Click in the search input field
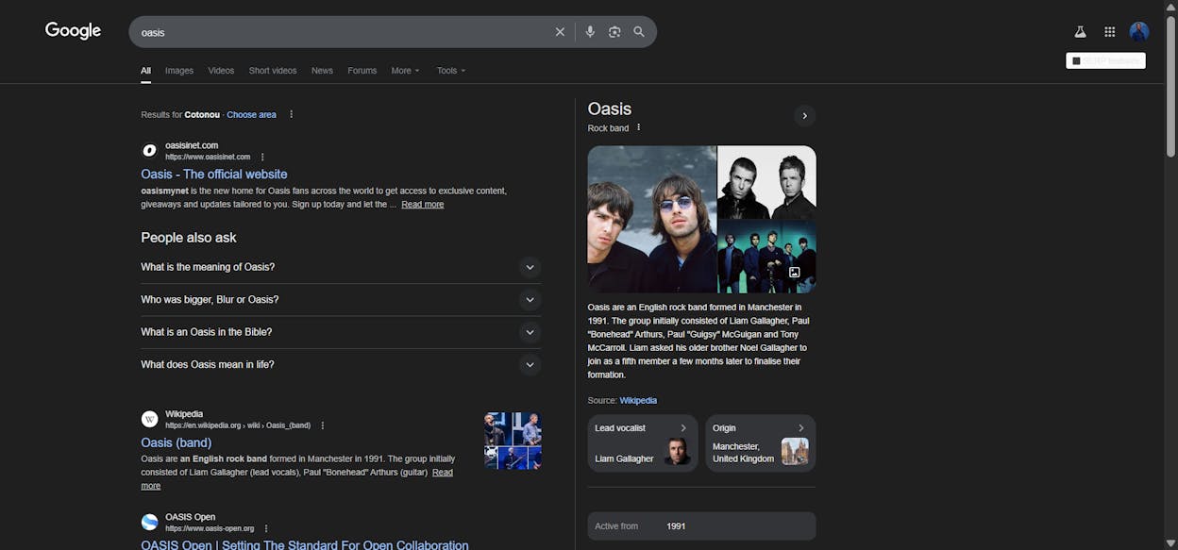1178x550 pixels. 340,32
